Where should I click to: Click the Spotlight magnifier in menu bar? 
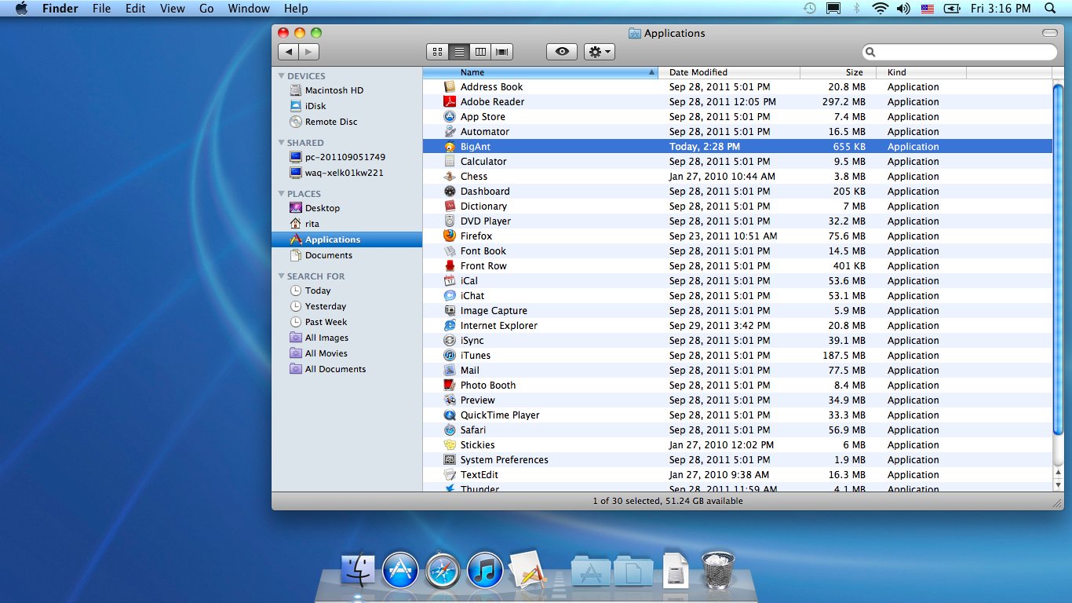coord(1050,9)
